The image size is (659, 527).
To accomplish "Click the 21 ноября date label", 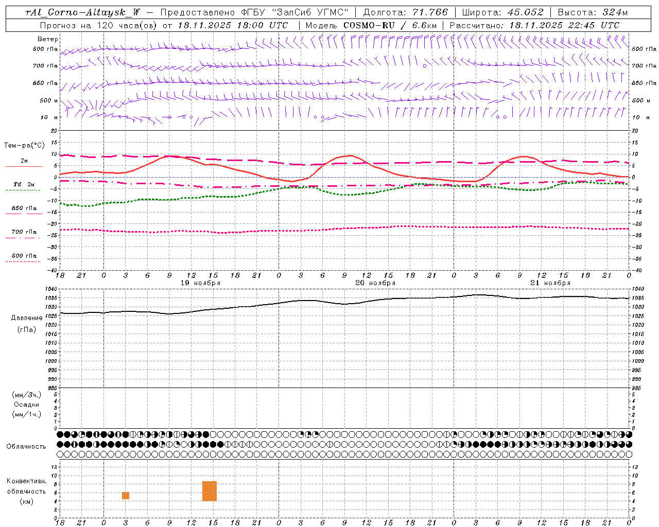I will point(550,283).
